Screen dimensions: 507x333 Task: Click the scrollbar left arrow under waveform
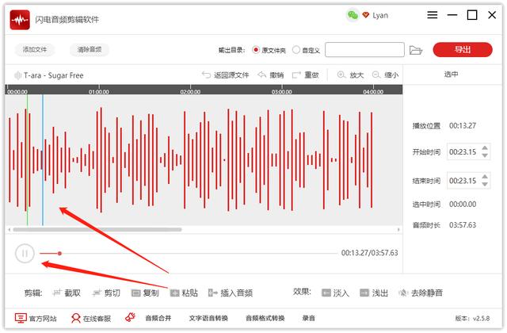9,230
